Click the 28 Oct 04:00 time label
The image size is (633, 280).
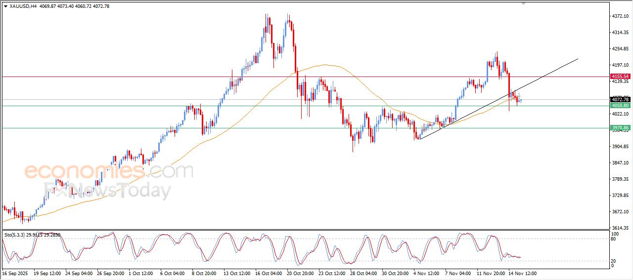coord(364,273)
